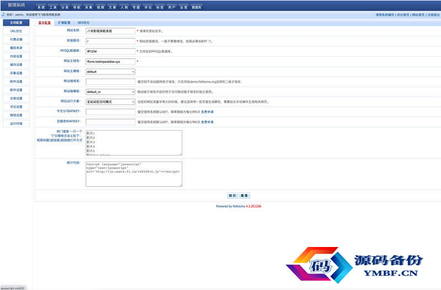Open the 网站首页 link
This screenshot has width=441, height=290.
418,15
